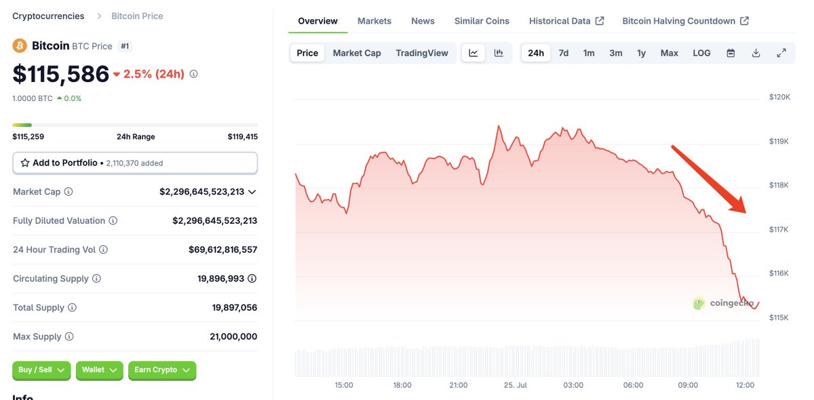Open the Buy / Sell dropdown
The image size is (814, 400).
[x=41, y=370]
